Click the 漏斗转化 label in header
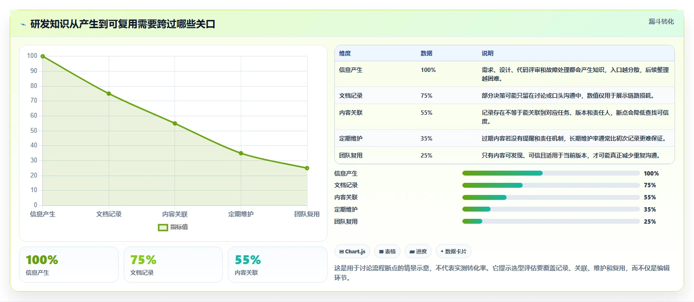This screenshot has height=302, width=694. 661,21
